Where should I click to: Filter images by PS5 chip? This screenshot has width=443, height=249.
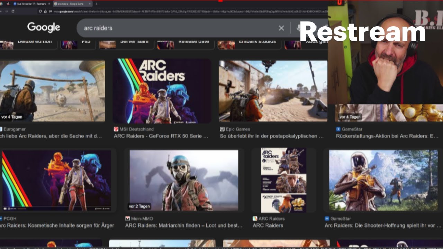click(78, 44)
